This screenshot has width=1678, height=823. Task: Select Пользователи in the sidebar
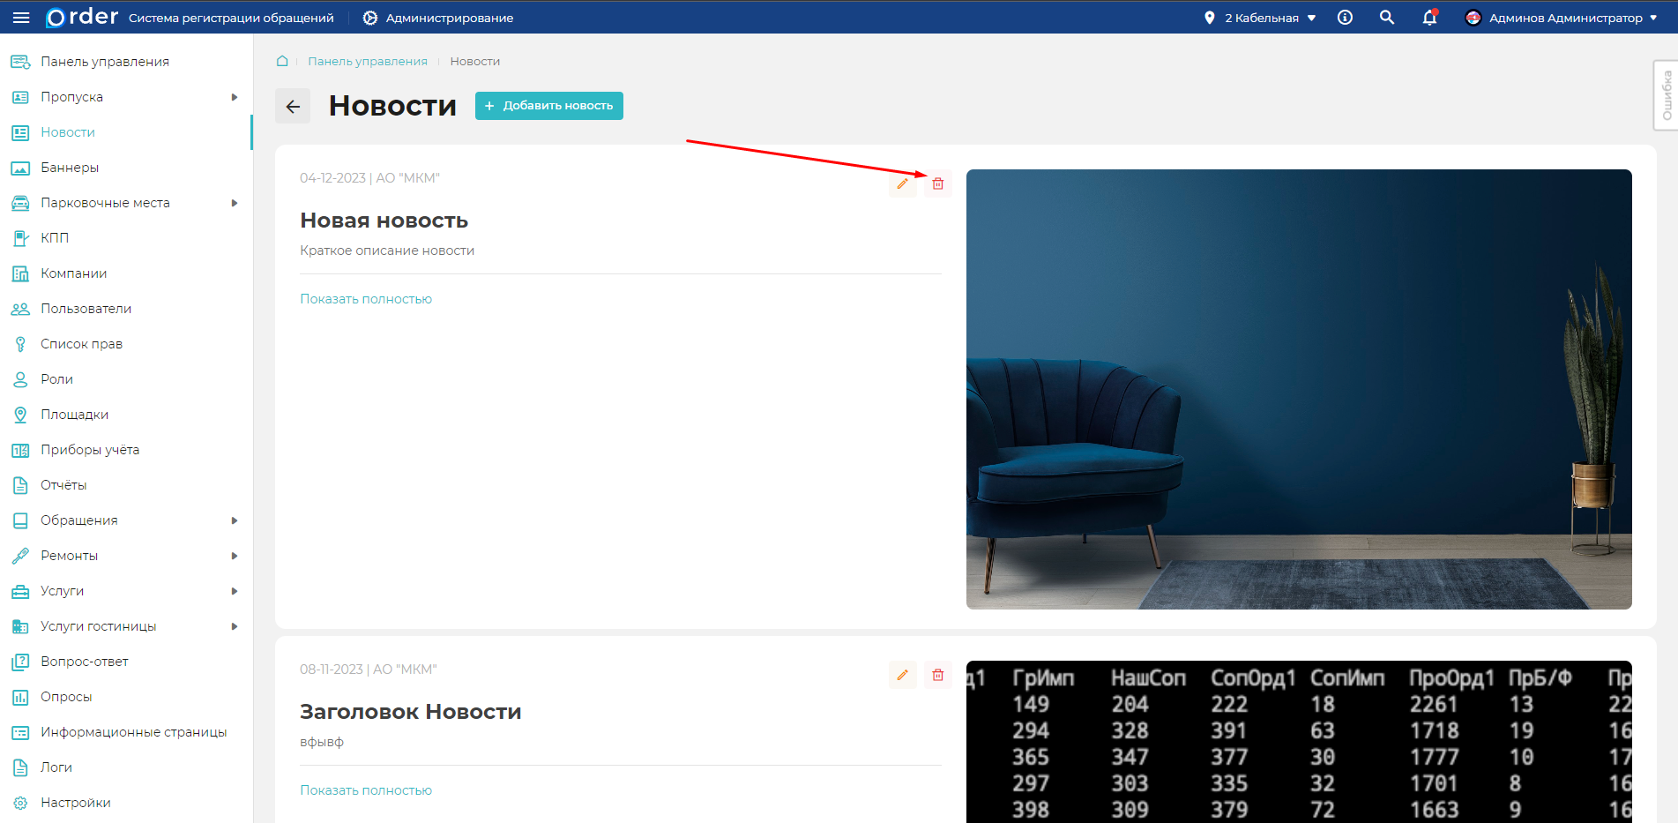pyautogui.click(x=86, y=309)
